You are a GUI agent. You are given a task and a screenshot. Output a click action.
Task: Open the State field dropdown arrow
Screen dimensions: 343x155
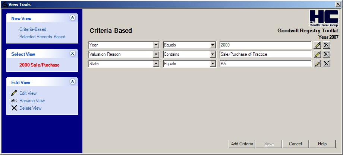(156, 64)
